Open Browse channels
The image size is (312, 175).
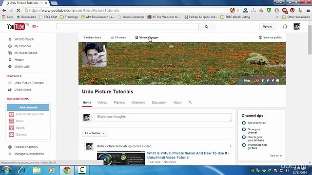(26, 147)
